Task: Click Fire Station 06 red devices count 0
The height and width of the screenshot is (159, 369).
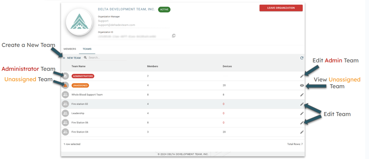Action: coord(224,123)
